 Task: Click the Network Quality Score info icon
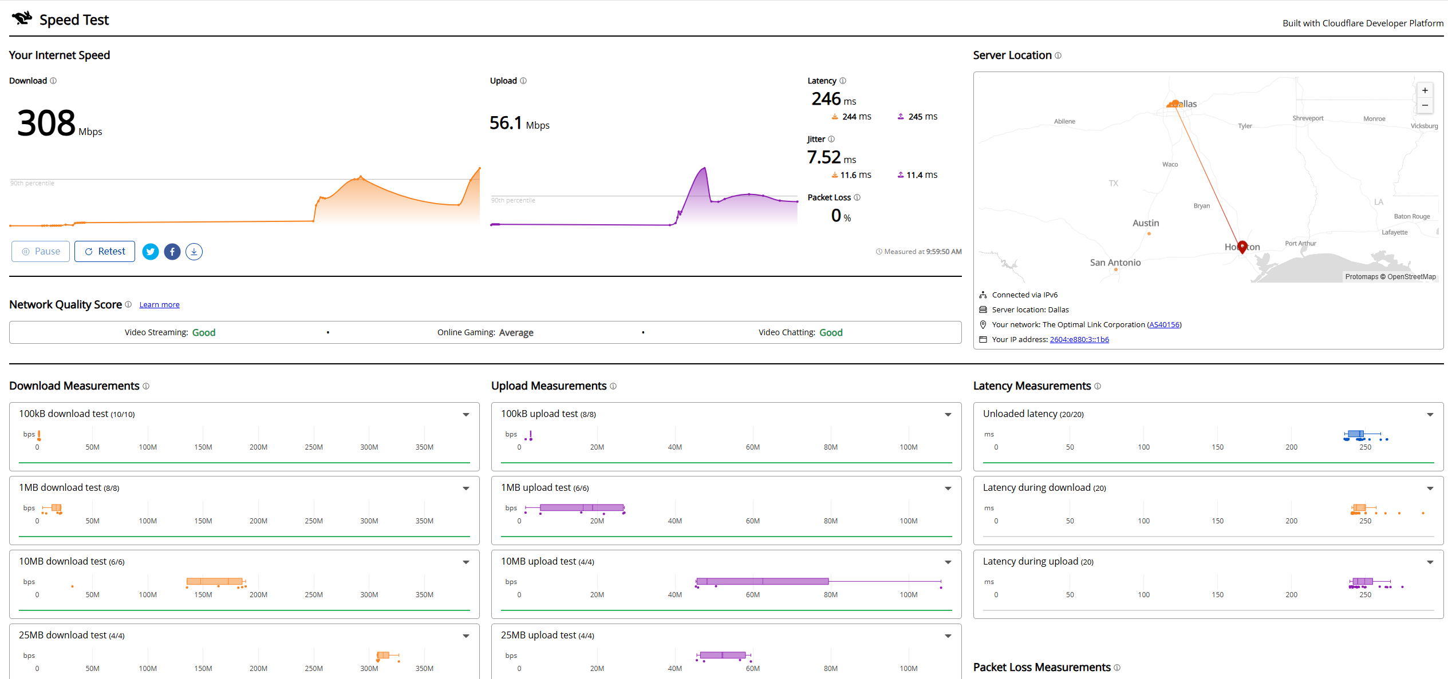[x=128, y=304]
